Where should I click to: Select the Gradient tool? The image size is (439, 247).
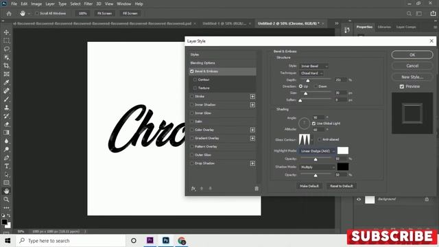click(x=6, y=132)
